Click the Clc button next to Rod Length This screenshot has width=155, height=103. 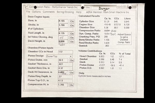(x=72, y=34)
